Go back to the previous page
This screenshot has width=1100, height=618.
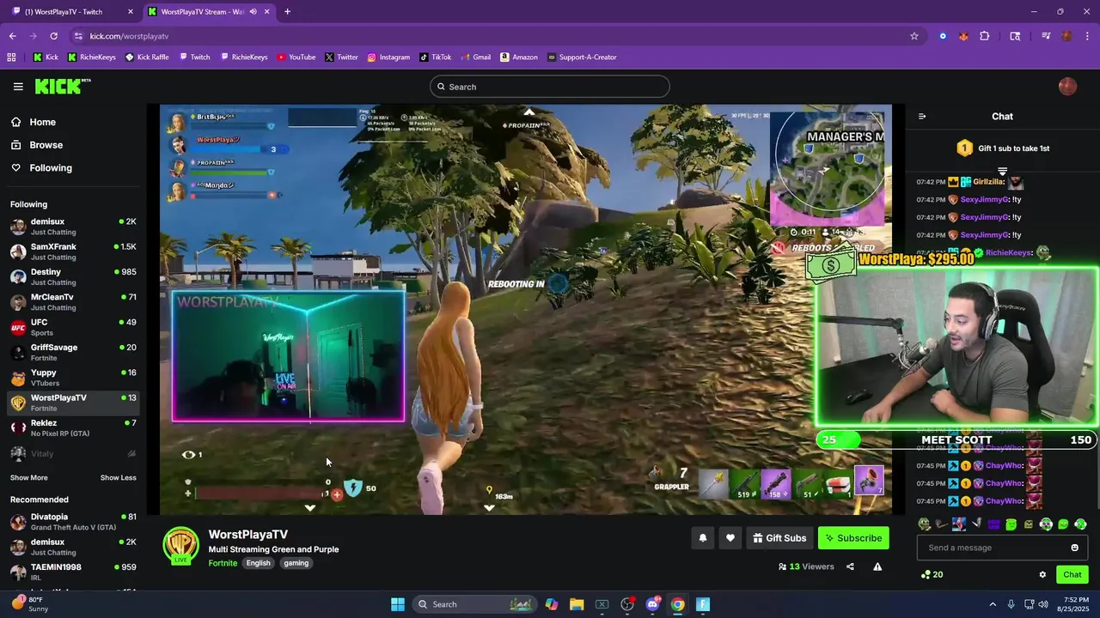[12, 36]
